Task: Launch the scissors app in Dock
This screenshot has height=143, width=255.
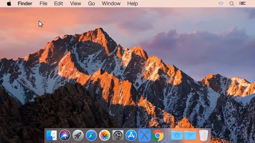Action: tap(144, 135)
